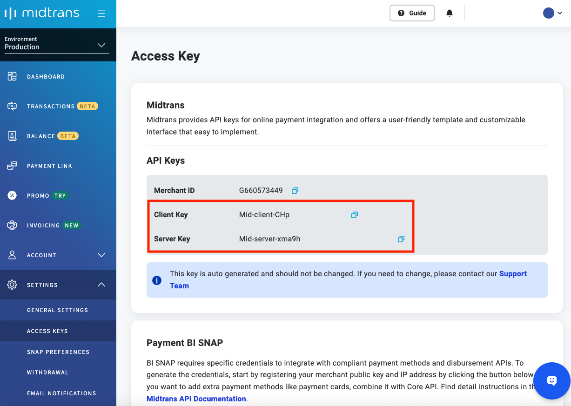Image resolution: width=571 pixels, height=406 pixels.
Task: Click the Mid-client-CHp key text
Action: click(264, 215)
